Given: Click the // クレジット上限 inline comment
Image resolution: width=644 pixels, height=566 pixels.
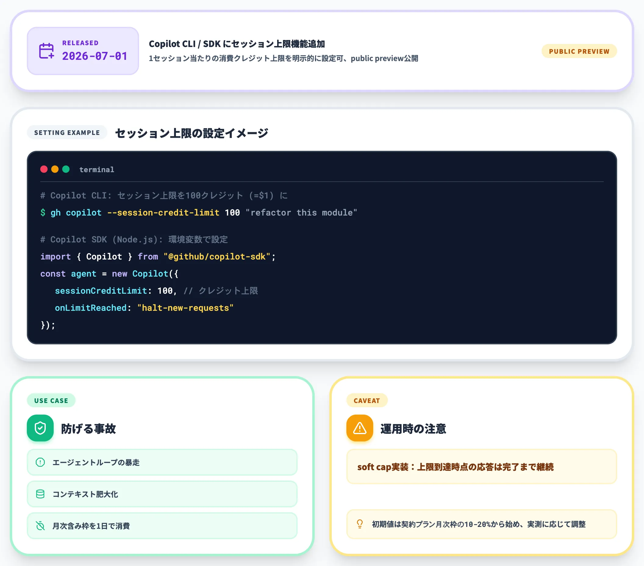Looking at the screenshot, I should point(220,291).
